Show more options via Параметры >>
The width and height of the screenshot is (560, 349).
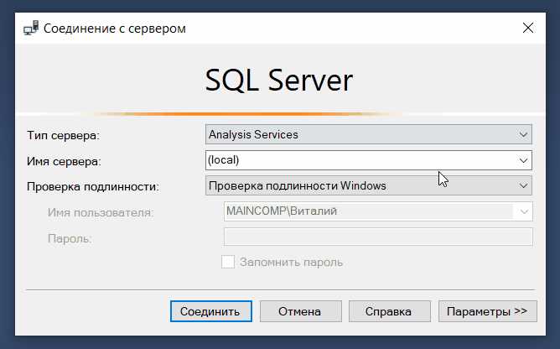[486, 311]
